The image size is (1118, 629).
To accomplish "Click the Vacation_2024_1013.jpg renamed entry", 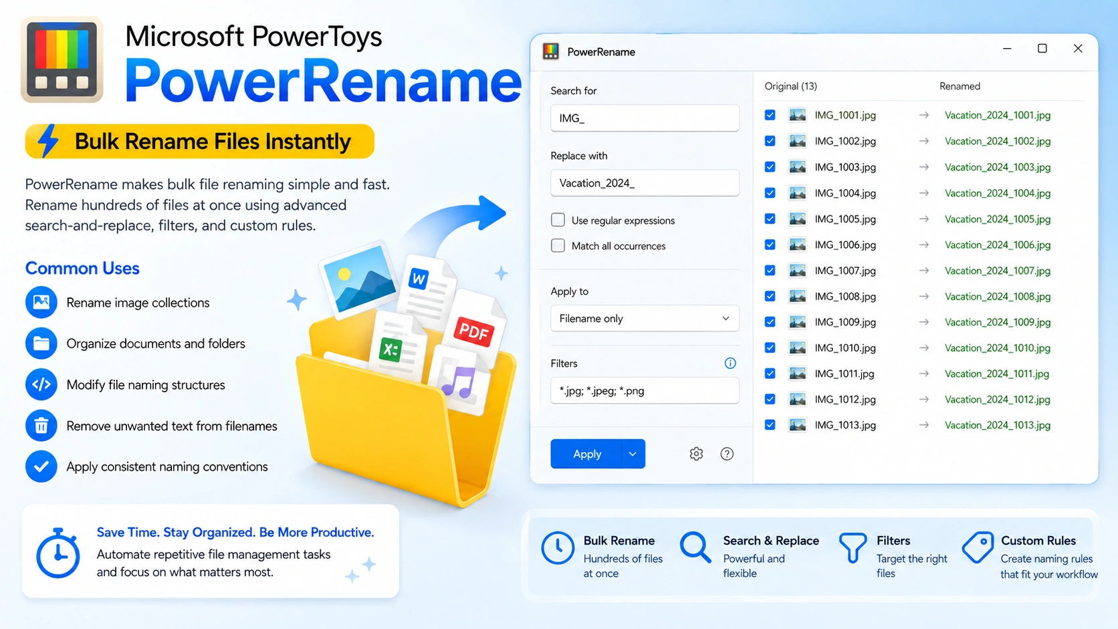I will pos(998,425).
